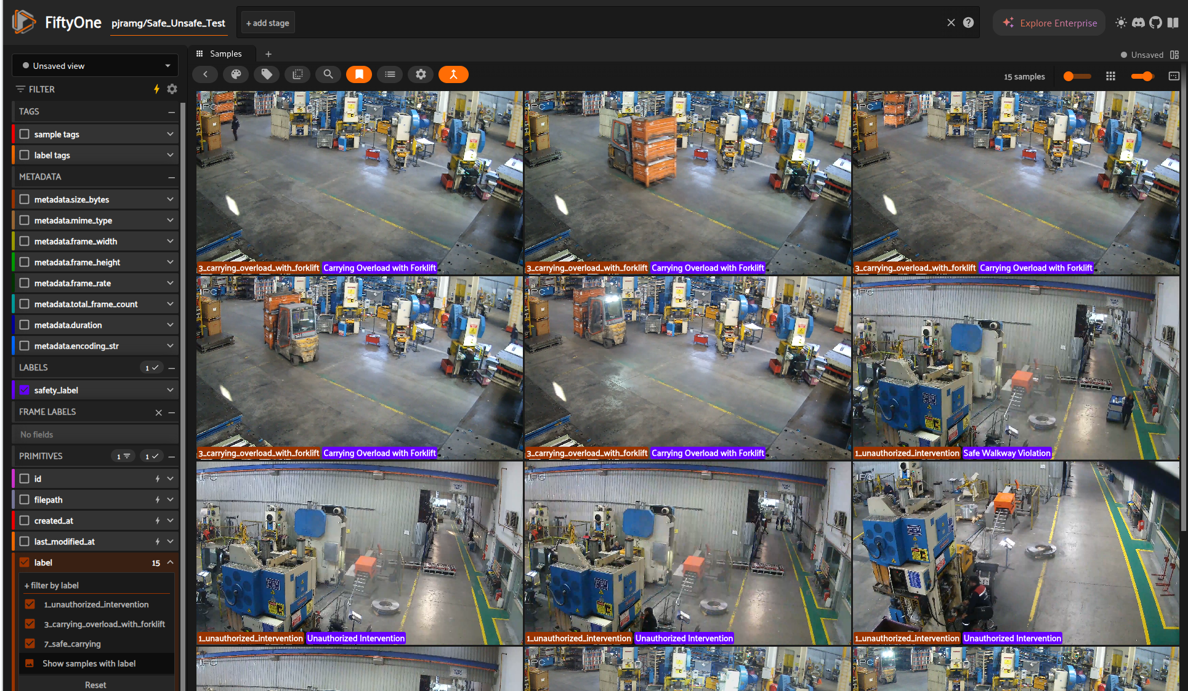The height and width of the screenshot is (691, 1188).
Task: Open the bookmarked saved view icon
Action: click(359, 74)
